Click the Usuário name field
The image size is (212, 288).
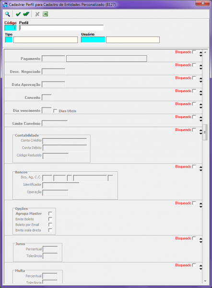pos(133,40)
